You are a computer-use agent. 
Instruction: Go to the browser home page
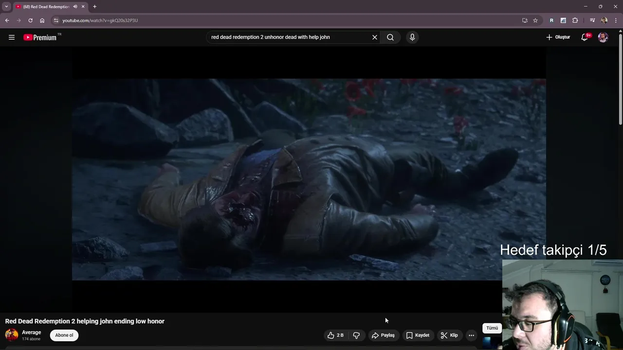42,20
